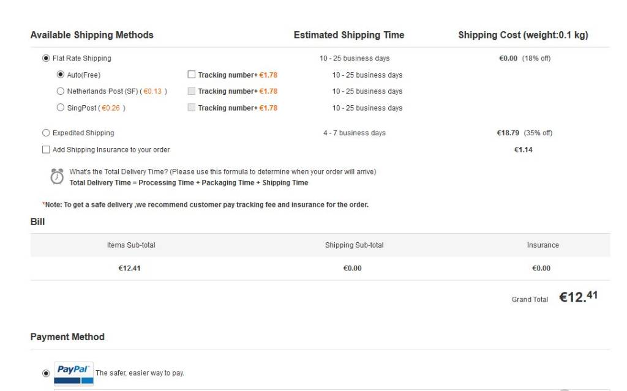Check tracking number for Netherlands Post

pyautogui.click(x=192, y=91)
